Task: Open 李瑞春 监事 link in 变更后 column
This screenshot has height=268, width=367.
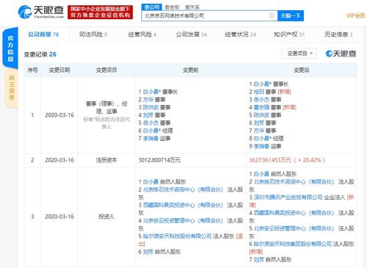Action: (262, 146)
